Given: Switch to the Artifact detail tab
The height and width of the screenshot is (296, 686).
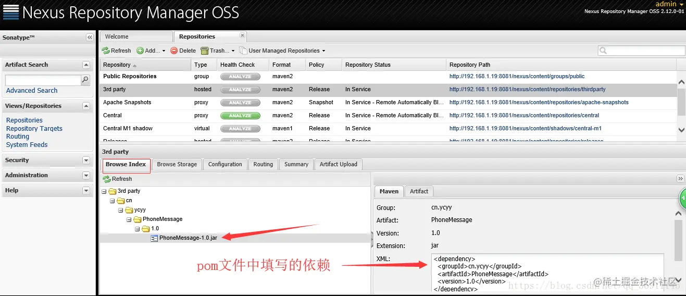Looking at the screenshot, I should point(419,191).
